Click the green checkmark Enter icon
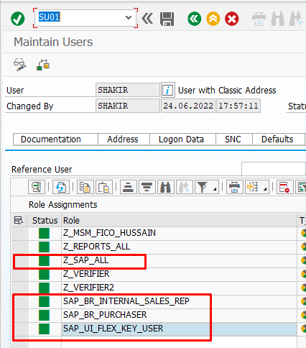This screenshot has height=348, width=306. [18, 19]
